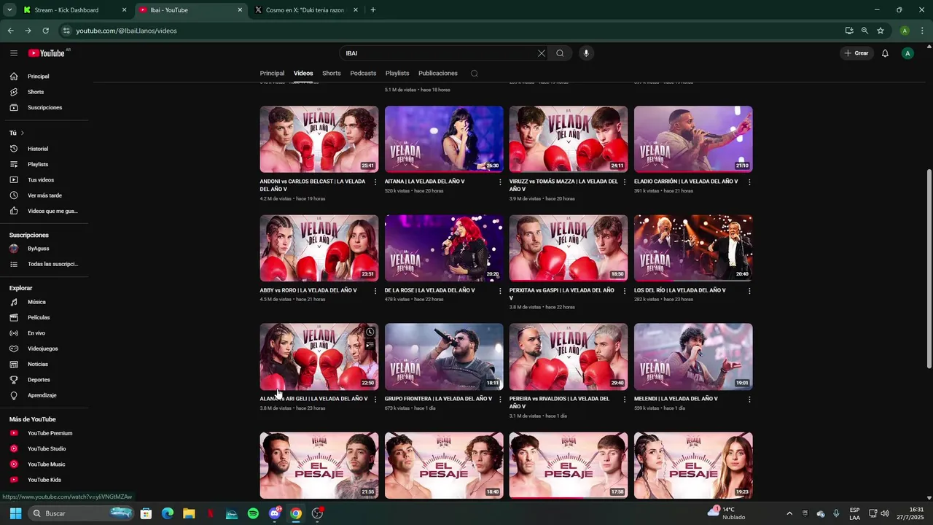933x525 pixels.
Task: Open Chrome tab search dropdown
Action: tap(9, 10)
